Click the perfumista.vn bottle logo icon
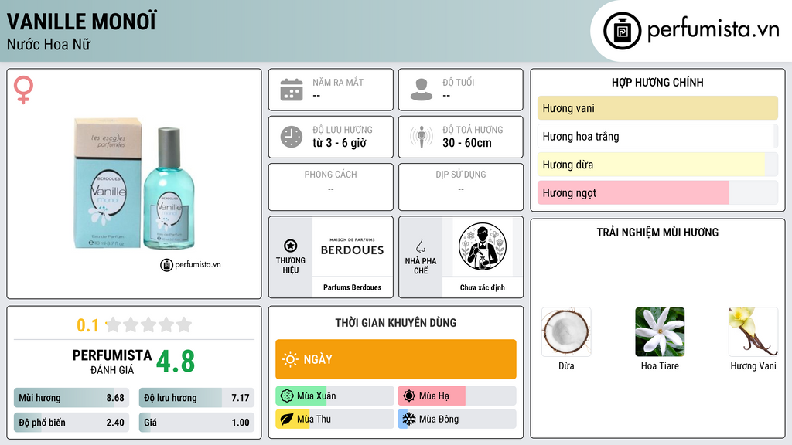 click(622, 31)
